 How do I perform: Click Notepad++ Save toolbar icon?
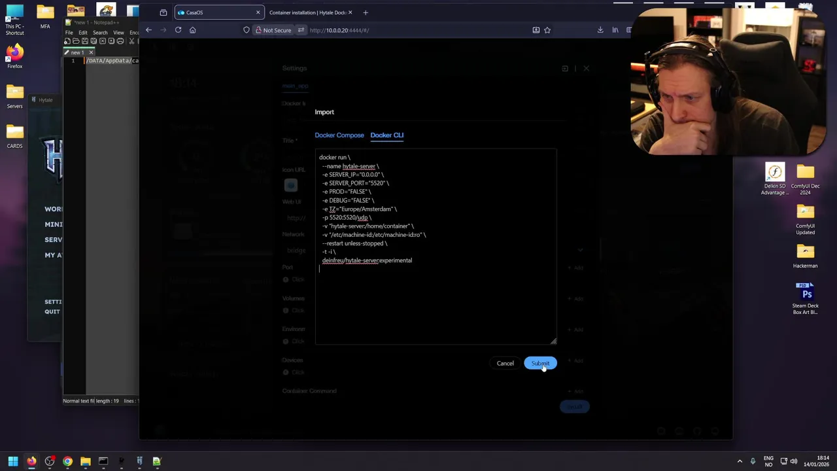click(x=84, y=41)
